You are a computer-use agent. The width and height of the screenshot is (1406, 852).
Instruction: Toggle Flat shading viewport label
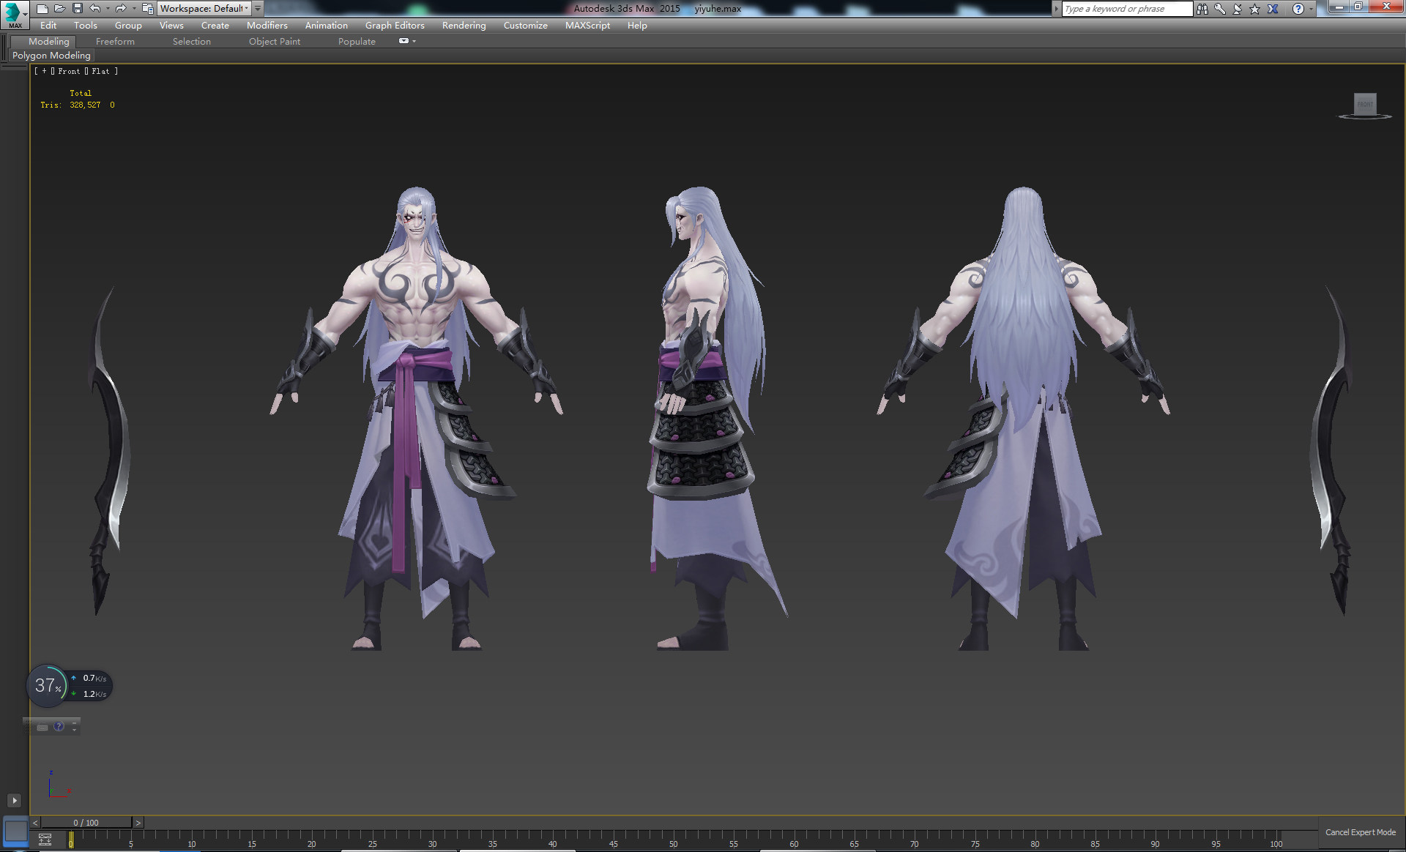click(100, 71)
